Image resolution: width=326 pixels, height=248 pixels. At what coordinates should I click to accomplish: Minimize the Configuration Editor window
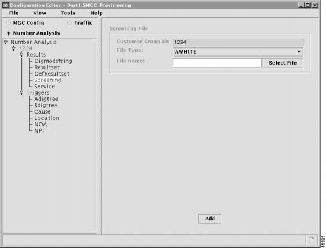pyautogui.click(x=301, y=5)
